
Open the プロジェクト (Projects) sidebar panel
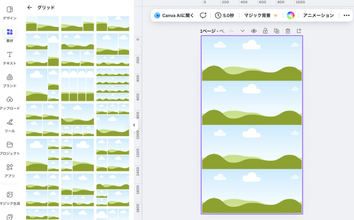click(10, 147)
